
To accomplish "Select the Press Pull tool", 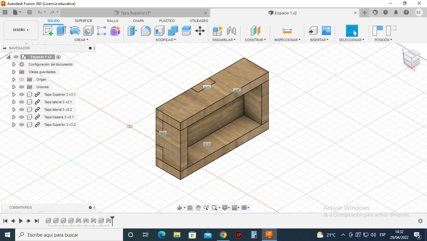I will coord(132,31).
